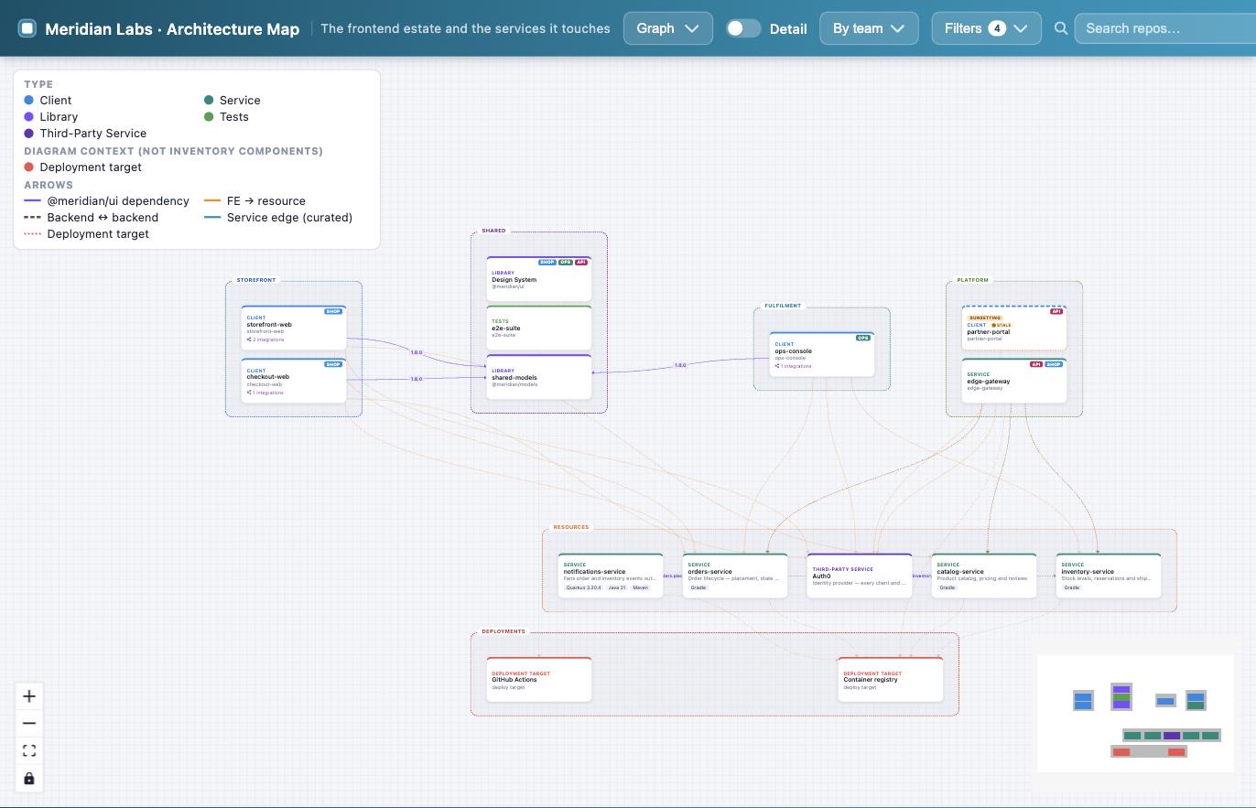Click the Client type legend dot

tap(29, 101)
